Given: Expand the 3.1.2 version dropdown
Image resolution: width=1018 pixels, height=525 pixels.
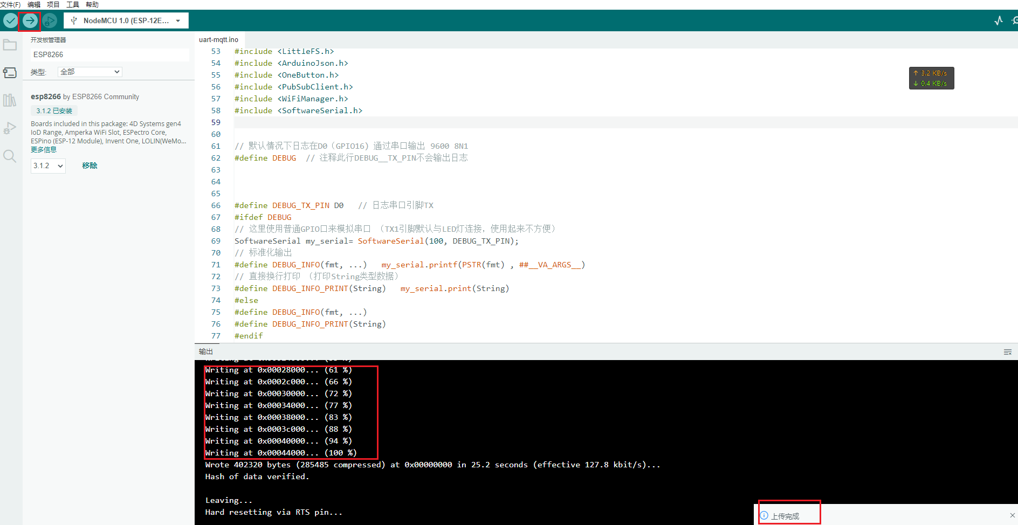Looking at the screenshot, I should pos(48,165).
